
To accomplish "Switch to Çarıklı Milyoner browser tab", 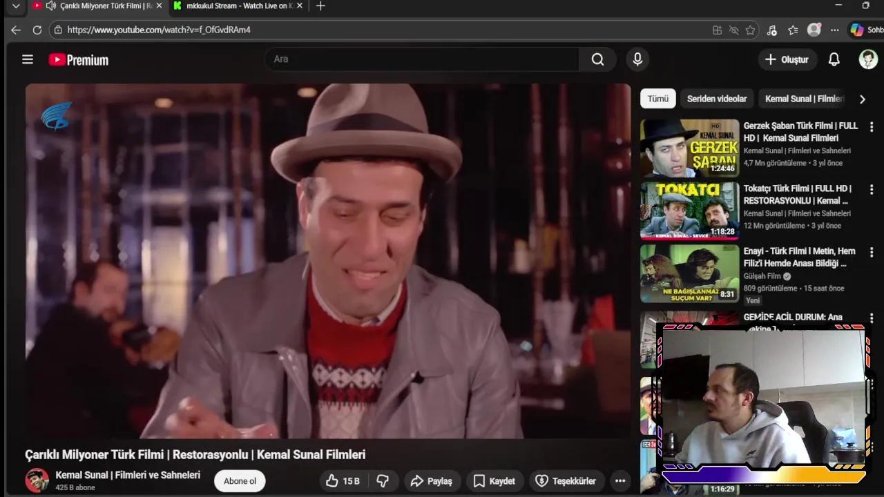I will pyautogui.click(x=98, y=6).
